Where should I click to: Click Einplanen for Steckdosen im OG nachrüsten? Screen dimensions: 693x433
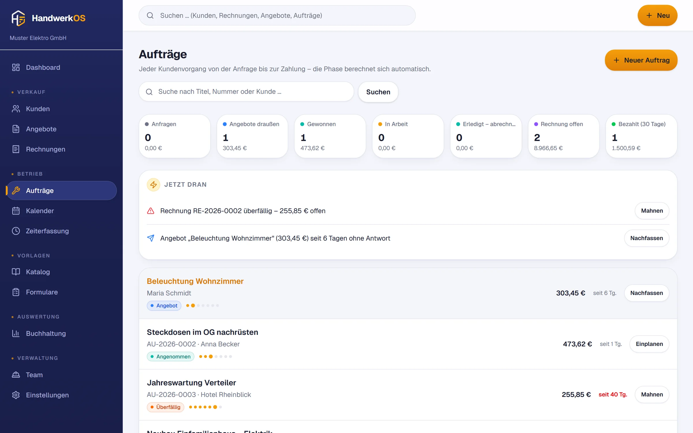649,344
